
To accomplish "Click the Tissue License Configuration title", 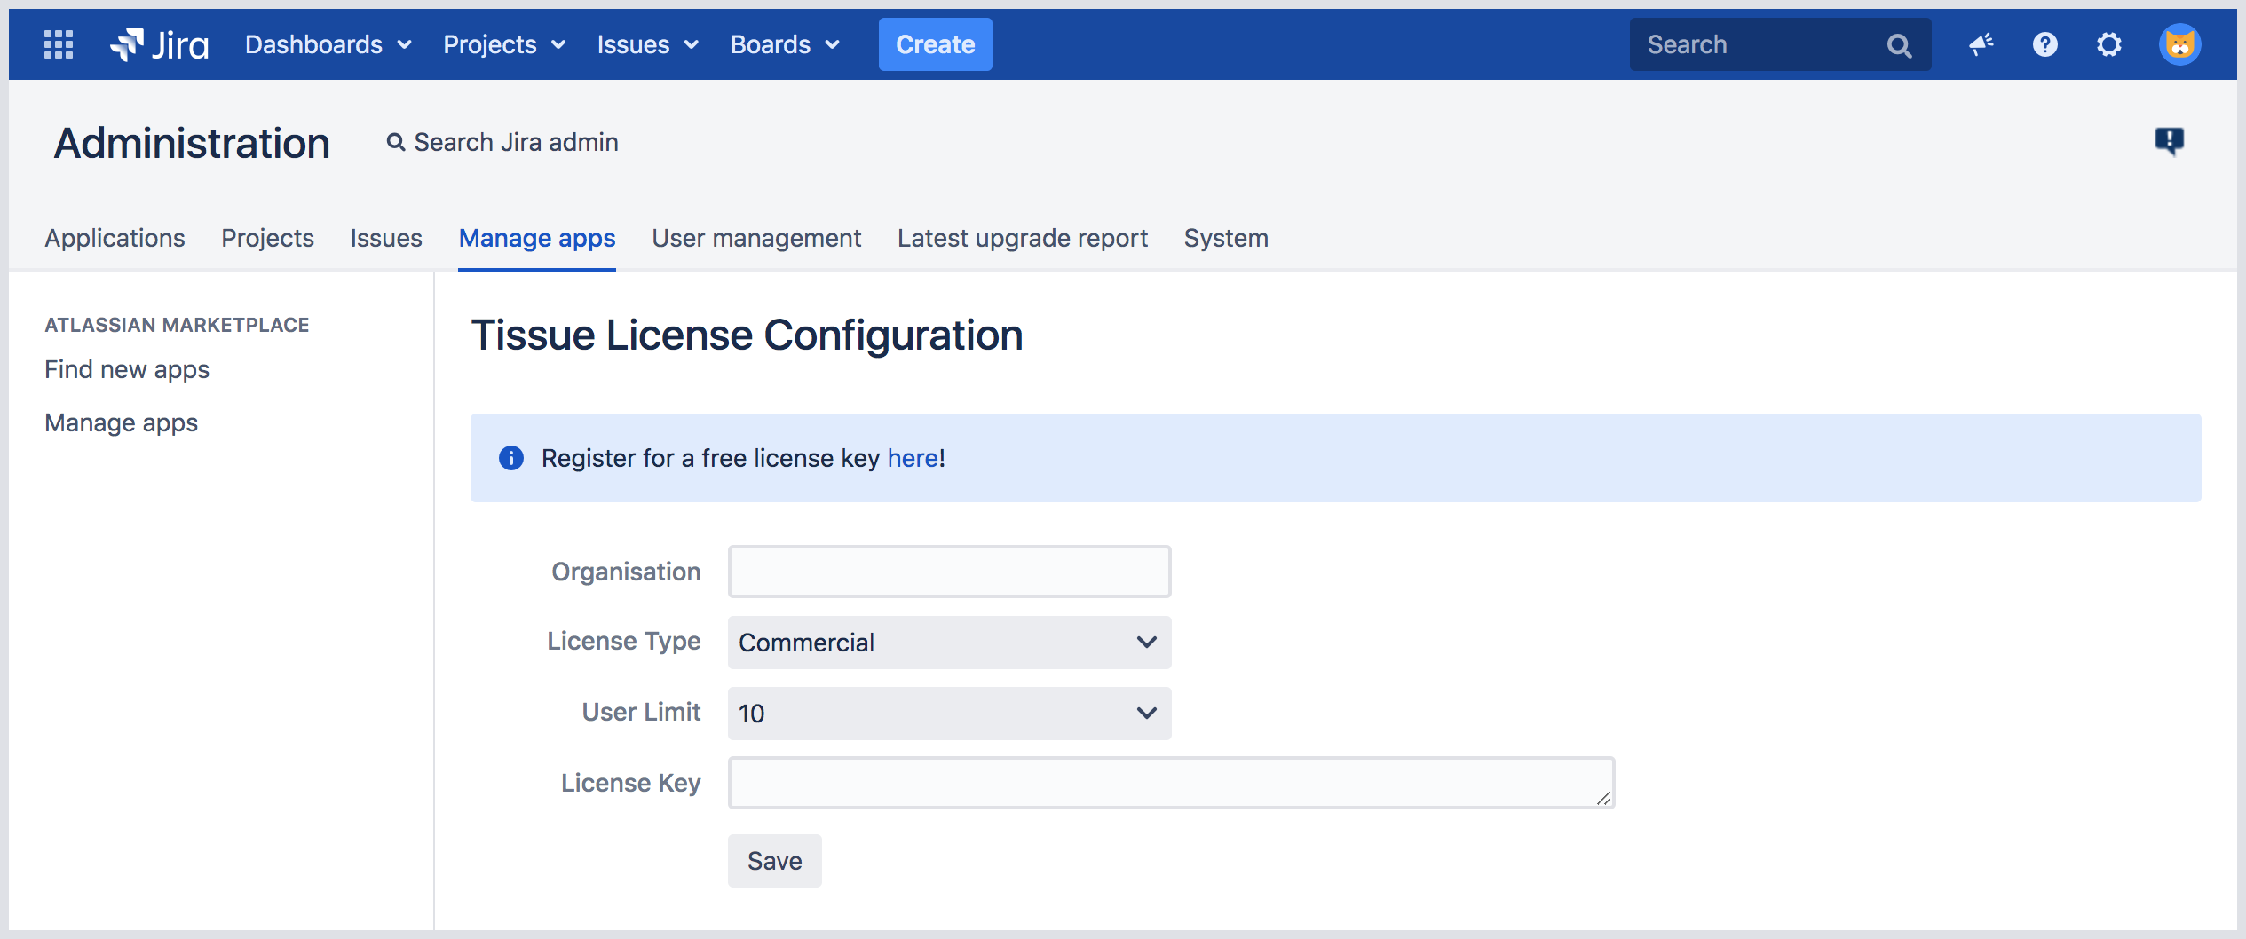I will 747,335.
